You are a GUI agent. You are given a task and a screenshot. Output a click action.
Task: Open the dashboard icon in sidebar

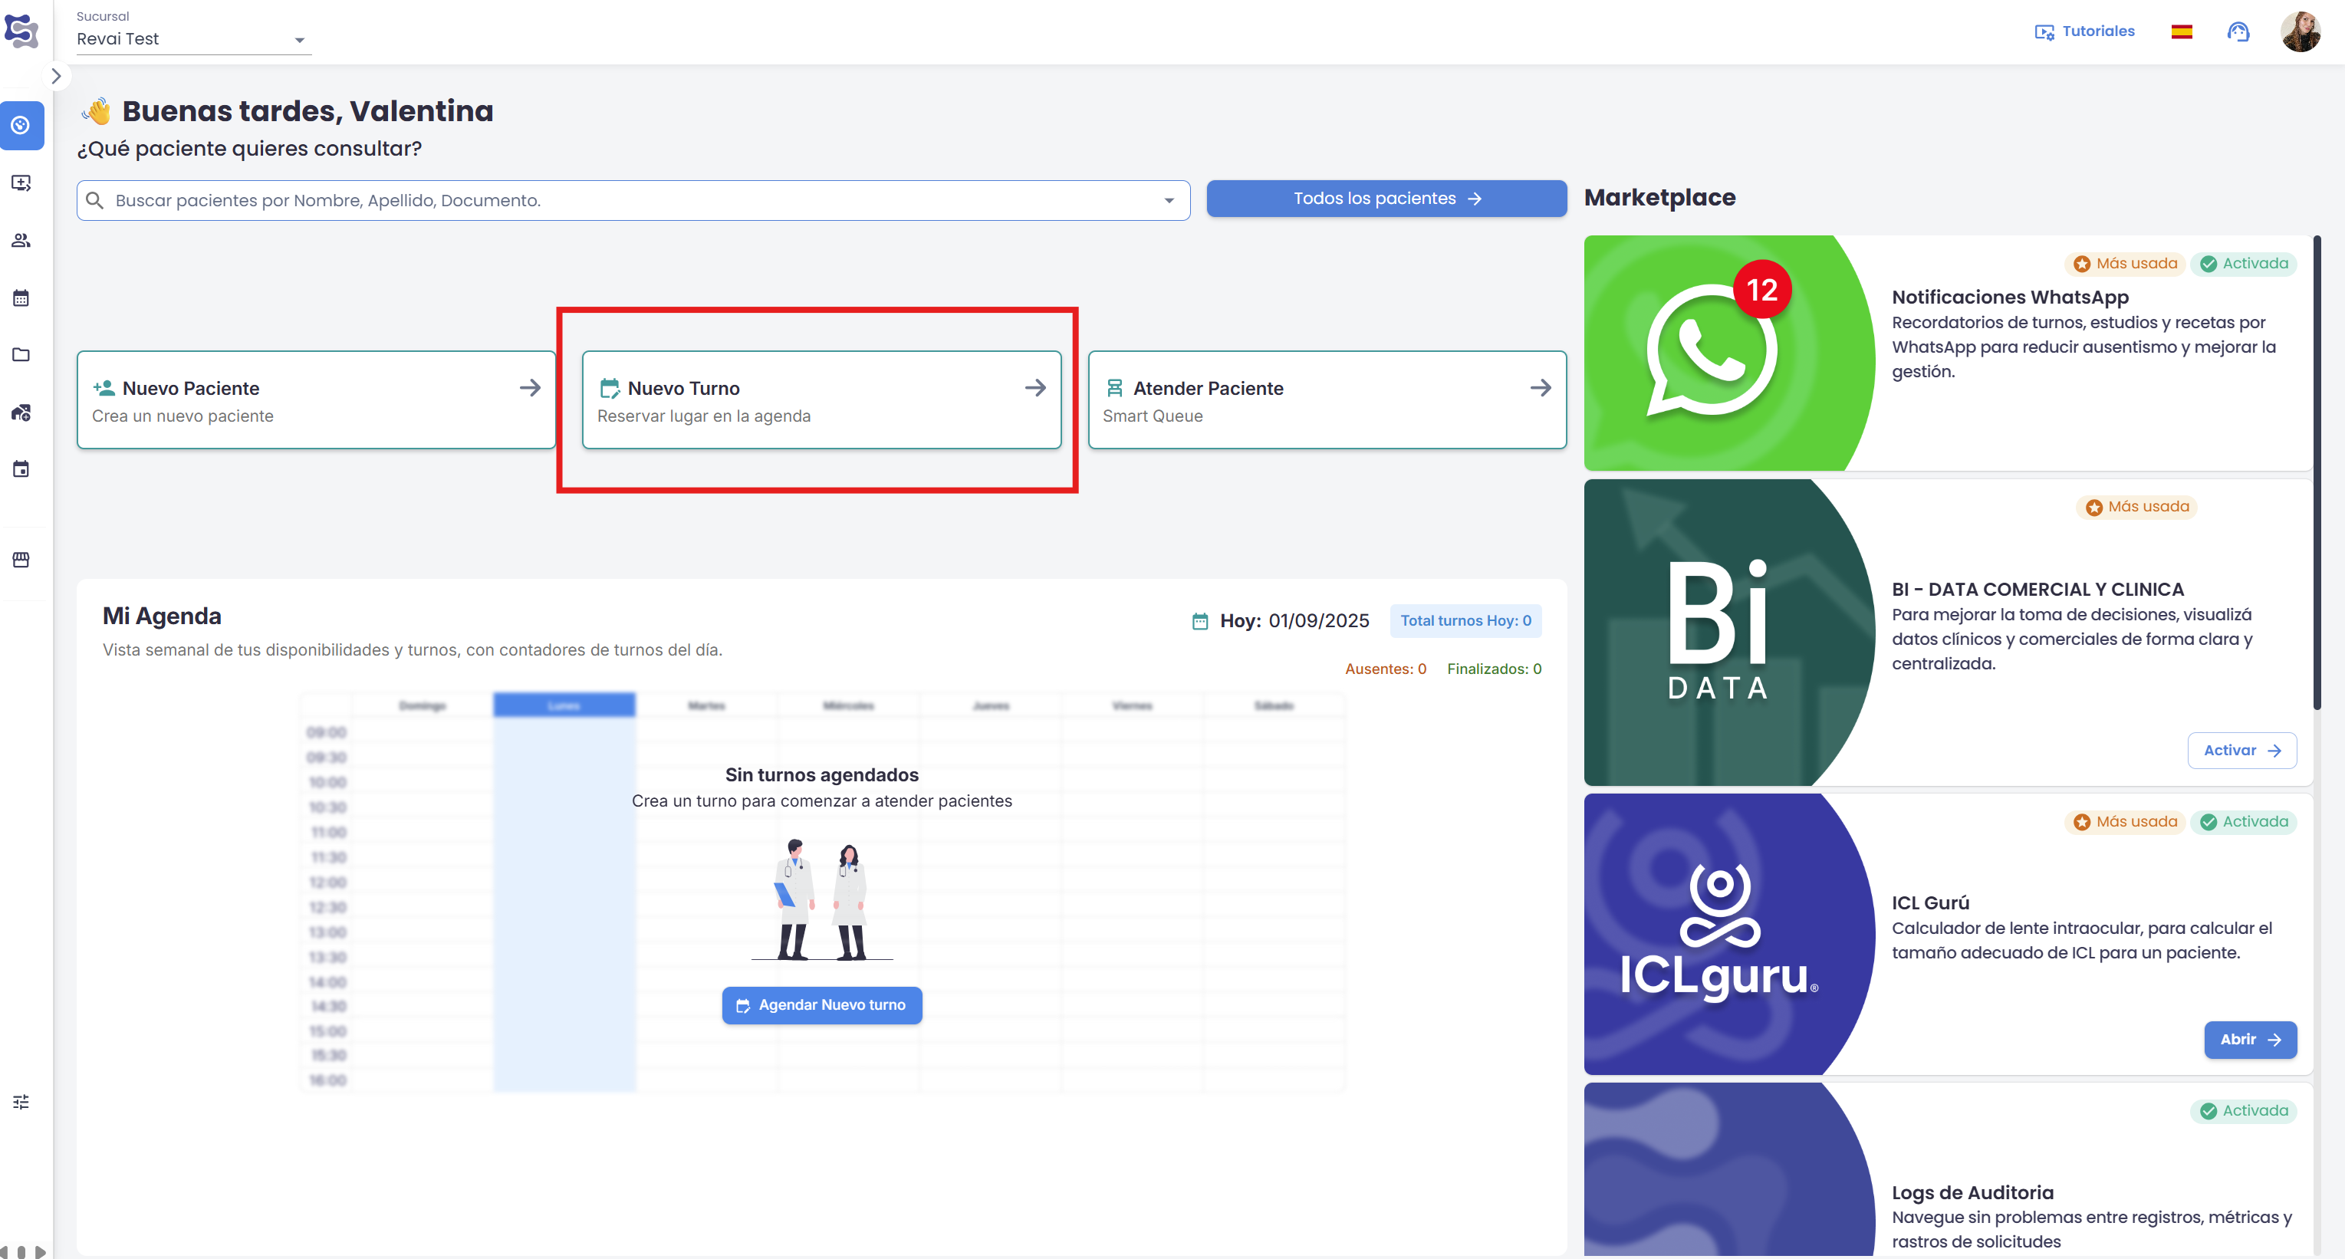pyautogui.click(x=21, y=126)
